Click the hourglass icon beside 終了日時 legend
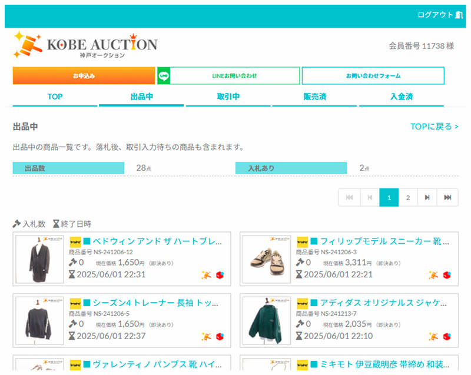 click(56, 224)
